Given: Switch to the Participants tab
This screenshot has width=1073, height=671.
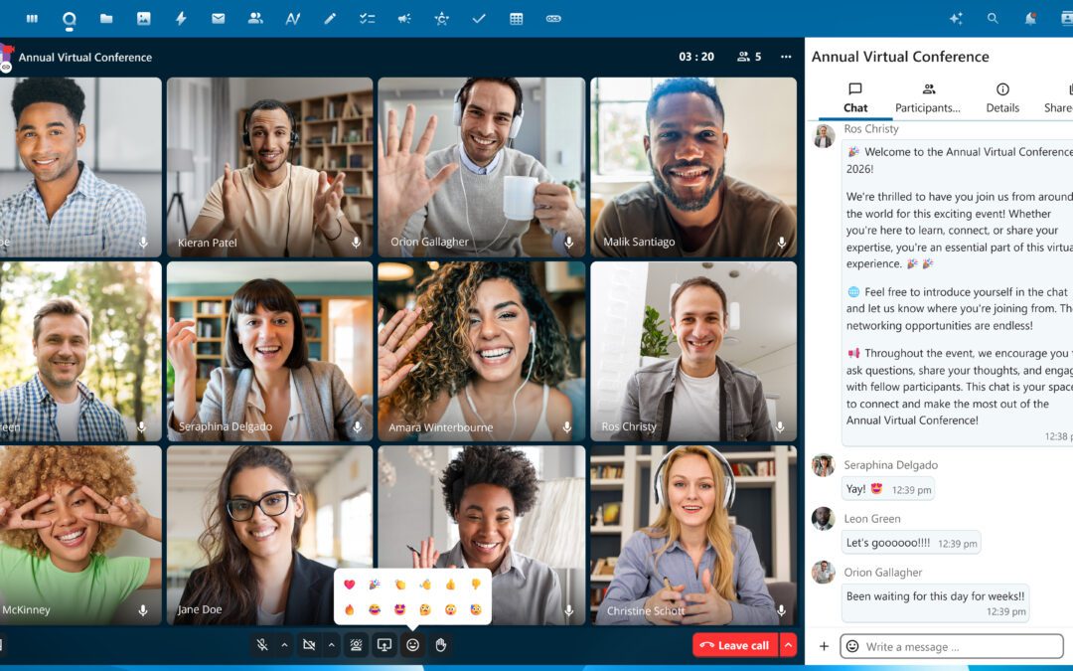Looking at the screenshot, I should pyautogui.click(x=928, y=96).
